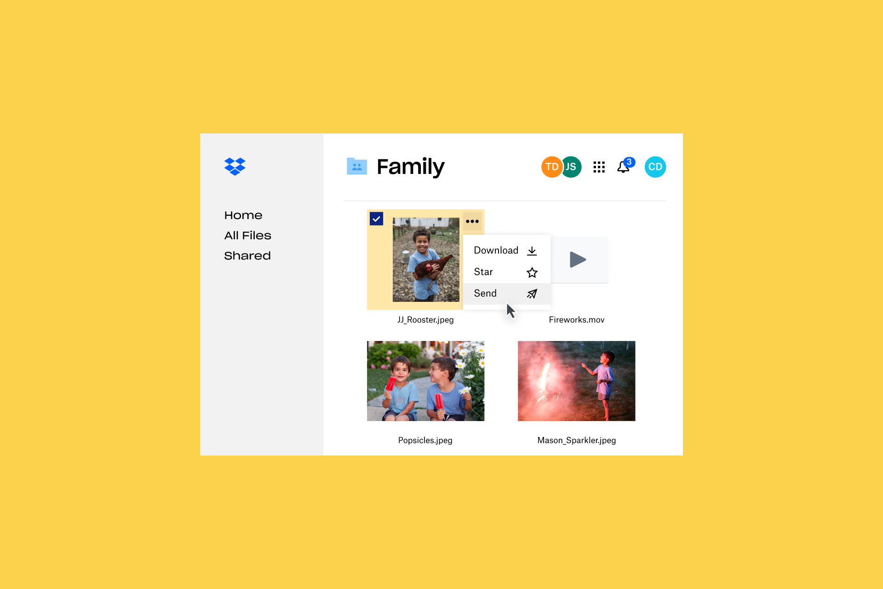The image size is (883, 589).
Task: Click the Send icon in context menu
Action: 531,293
